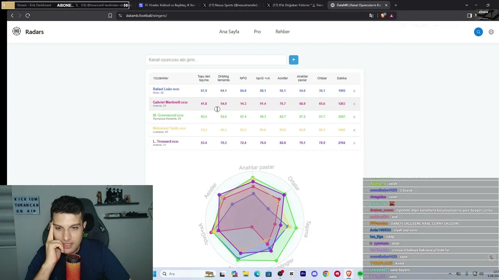Screen dimensions: 499x280
Task: Open the tab list dropdown chevron
Action: pyautogui.click(x=467, y=5)
